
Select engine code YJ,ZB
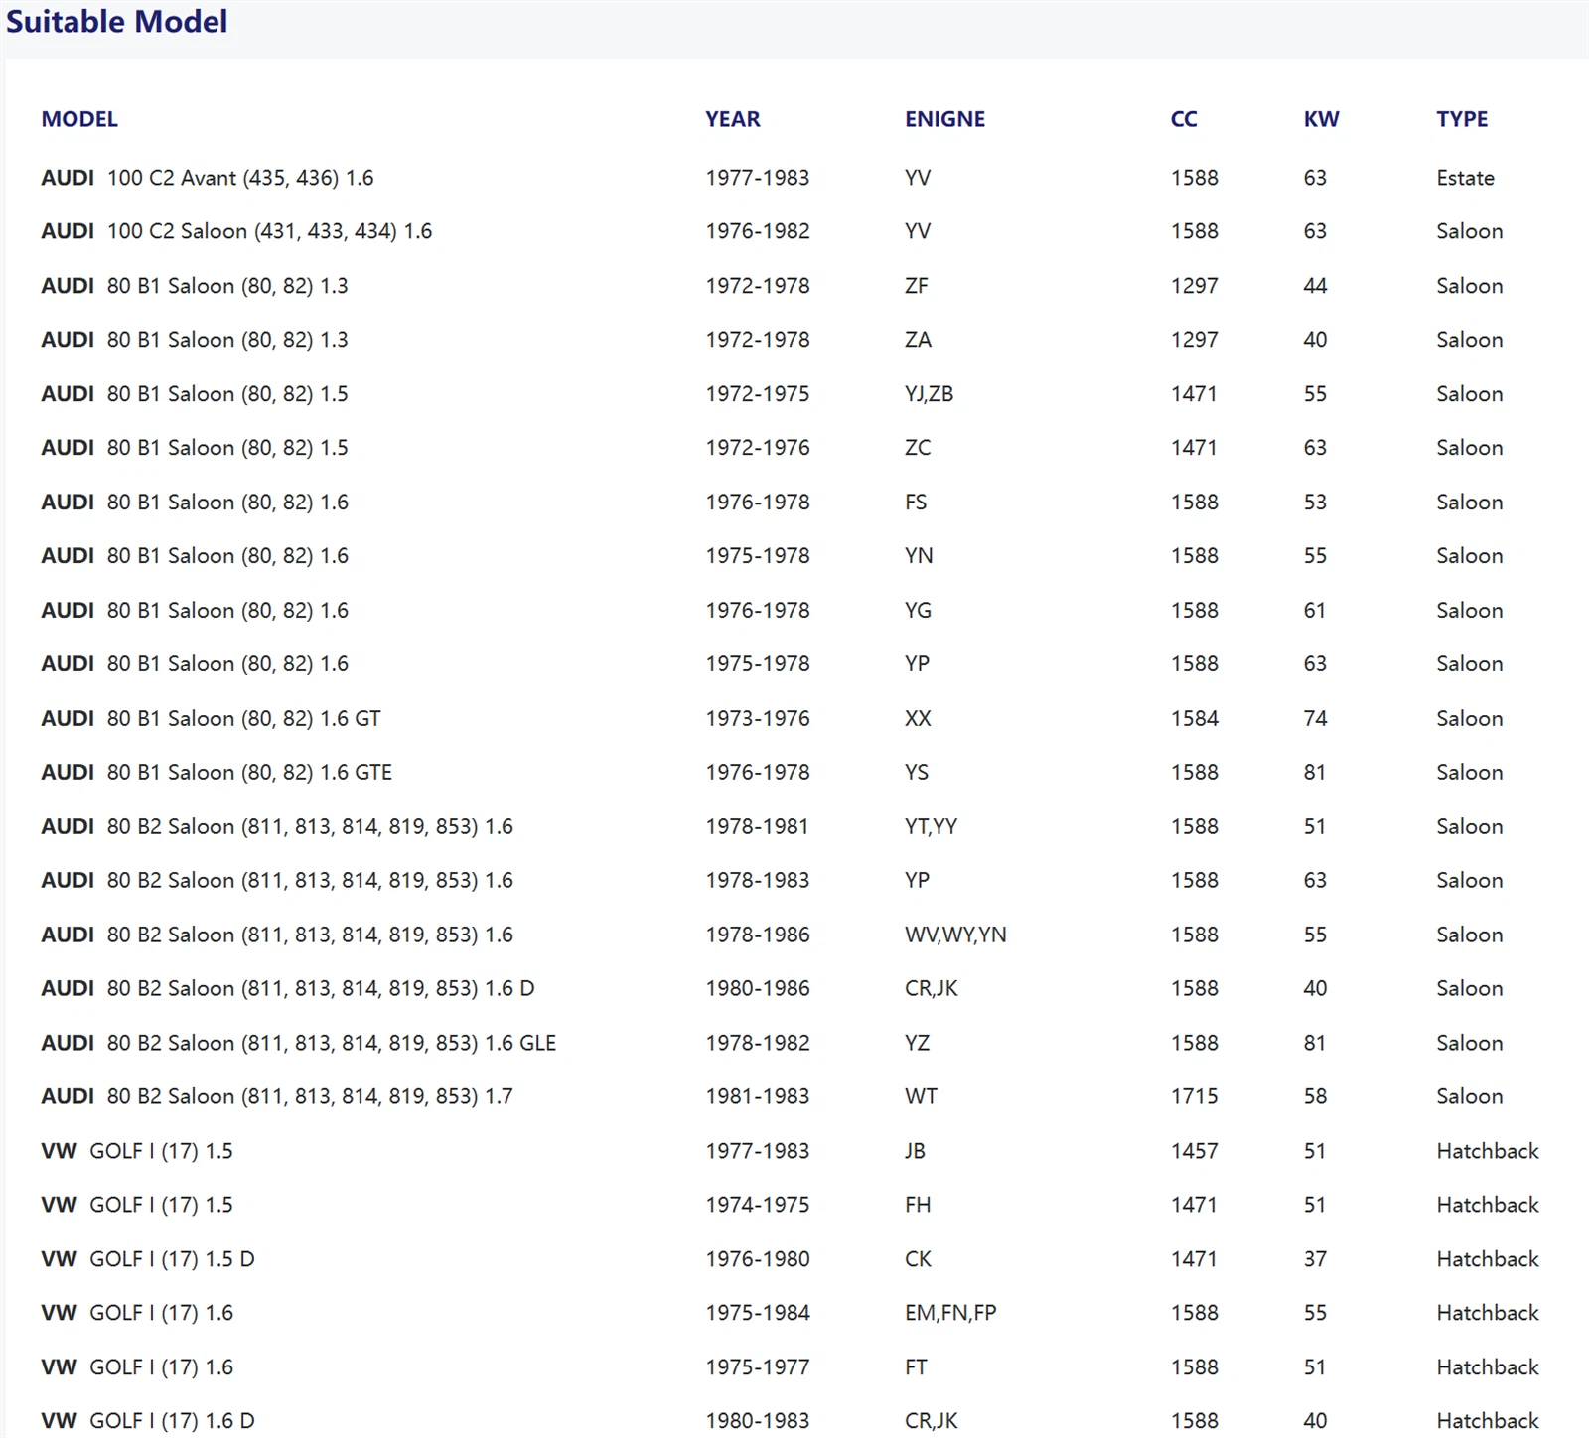click(x=929, y=394)
